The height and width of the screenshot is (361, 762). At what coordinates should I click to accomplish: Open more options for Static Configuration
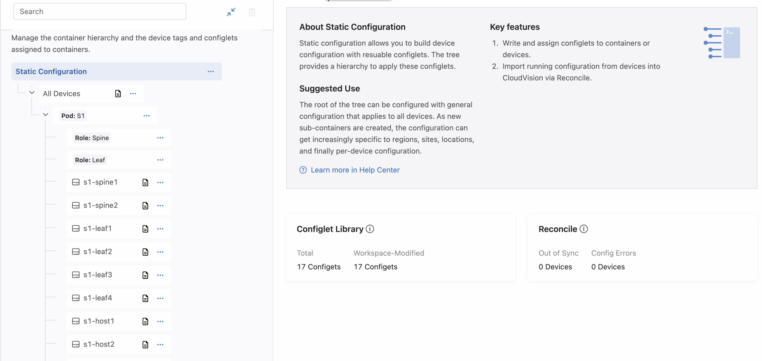click(x=211, y=71)
